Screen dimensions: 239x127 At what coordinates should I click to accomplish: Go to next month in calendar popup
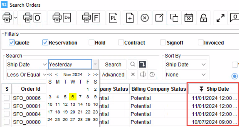click(89, 75)
